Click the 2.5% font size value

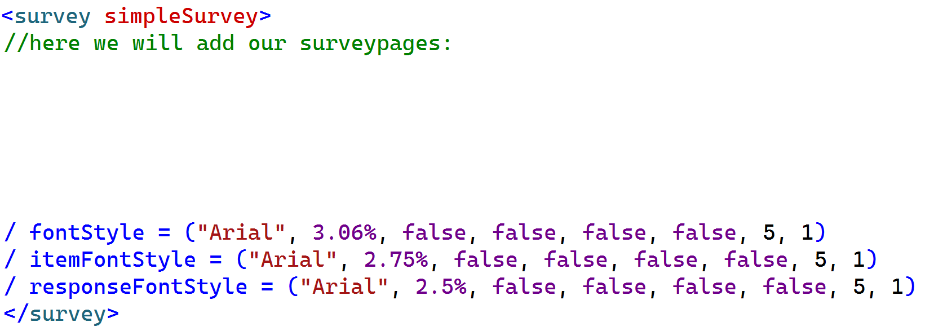click(x=441, y=286)
